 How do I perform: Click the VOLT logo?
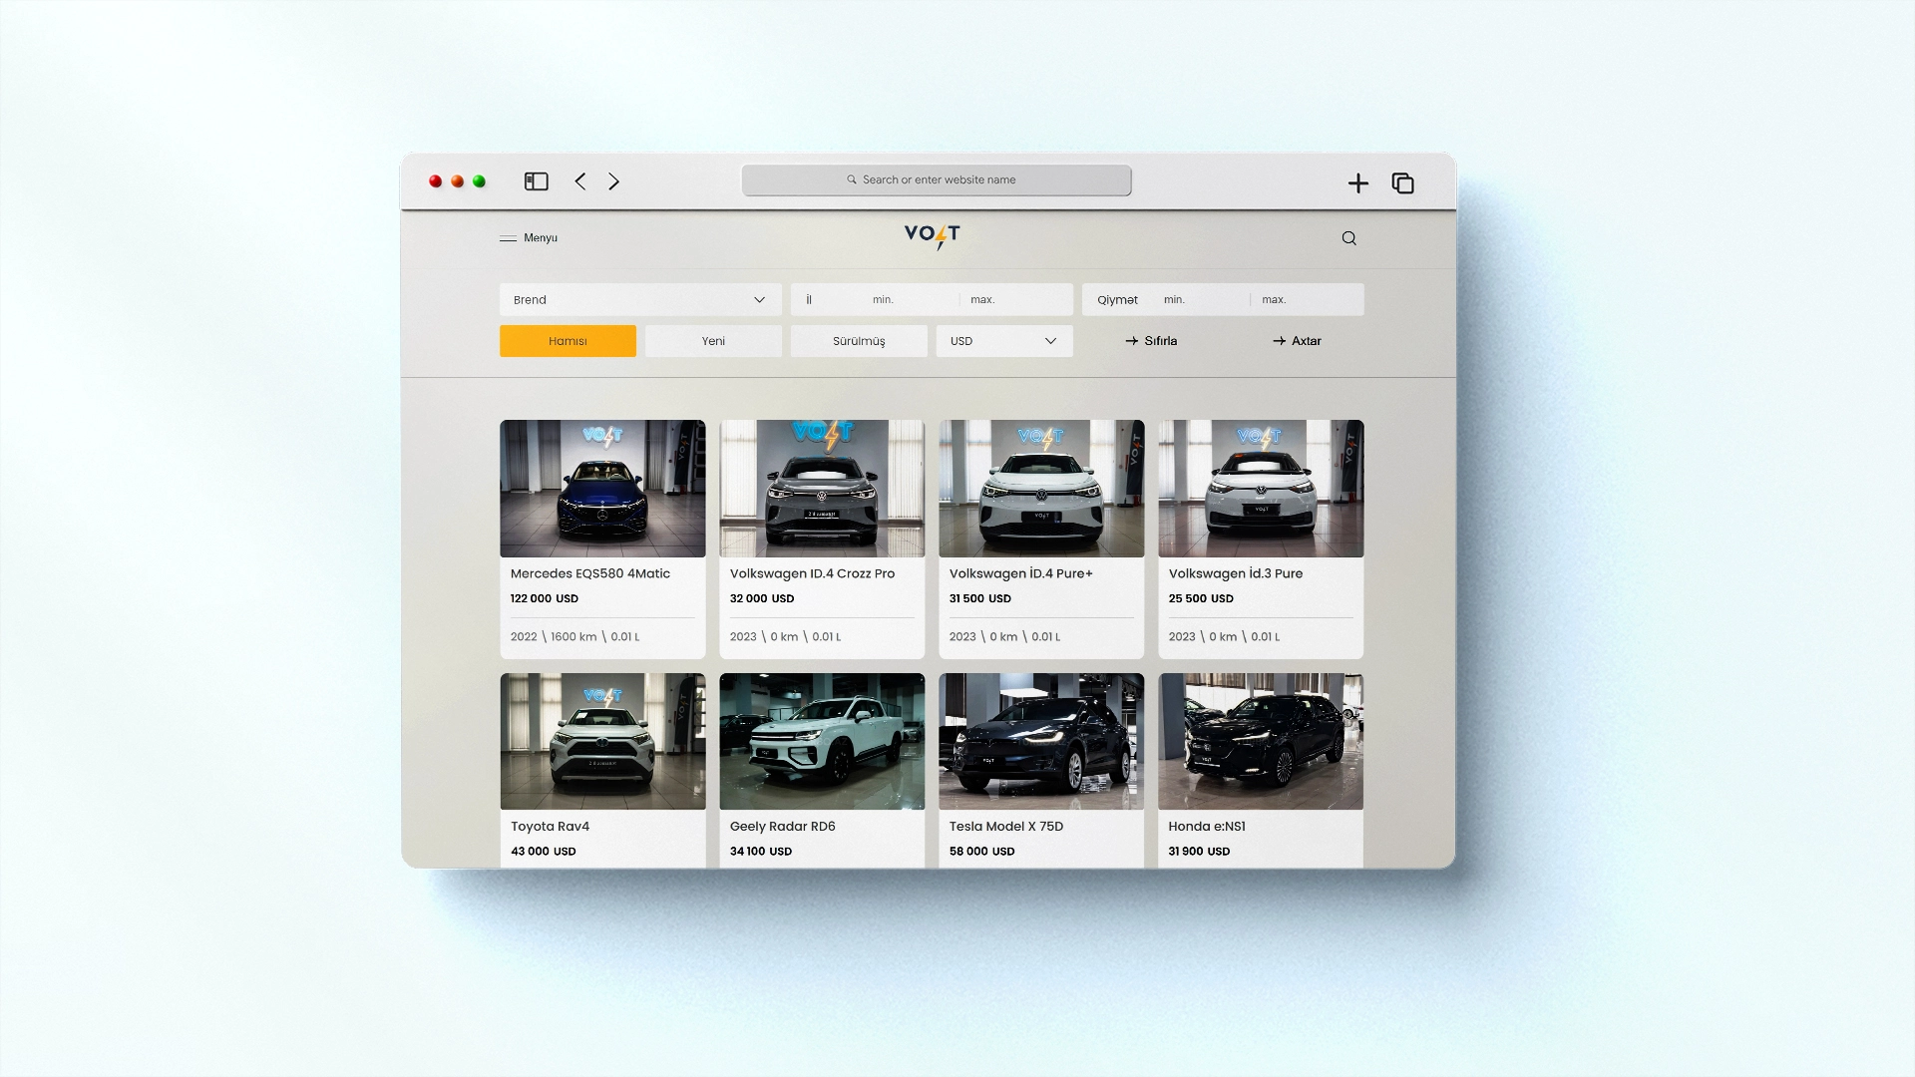point(932,236)
